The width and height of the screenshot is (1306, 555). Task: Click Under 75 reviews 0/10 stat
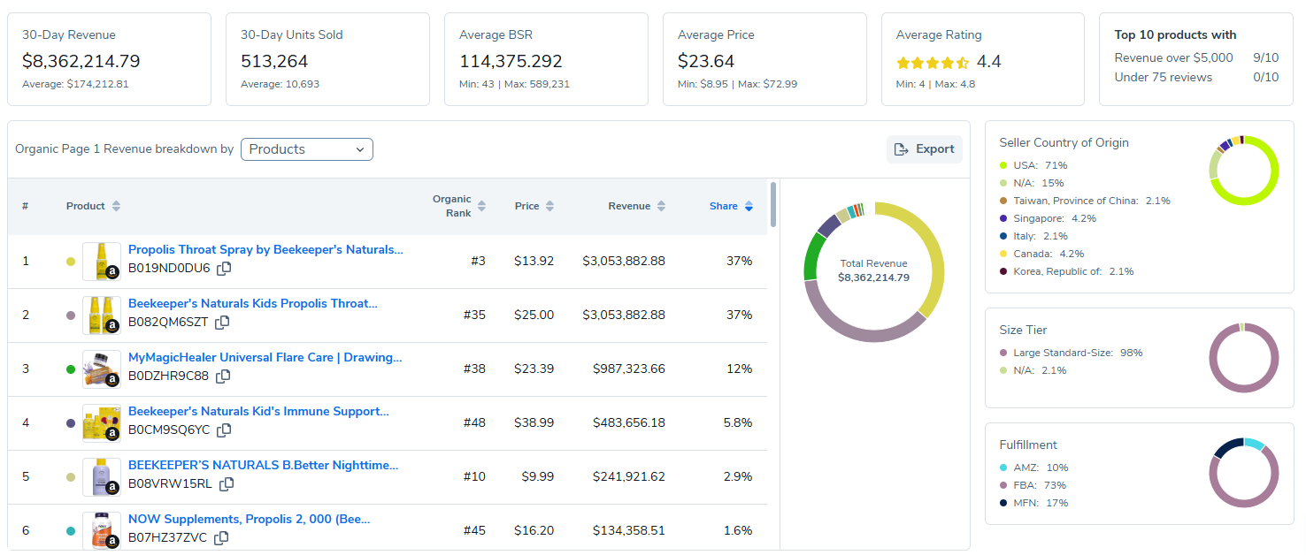point(1196,77)
